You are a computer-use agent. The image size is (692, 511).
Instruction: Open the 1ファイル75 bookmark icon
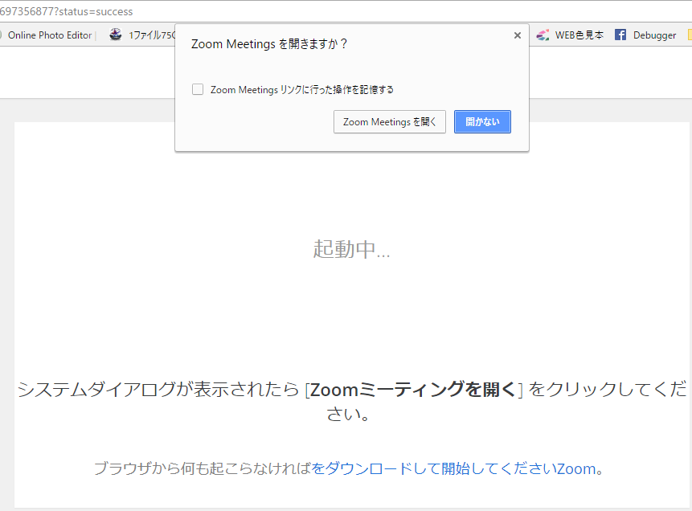point(116,35)
